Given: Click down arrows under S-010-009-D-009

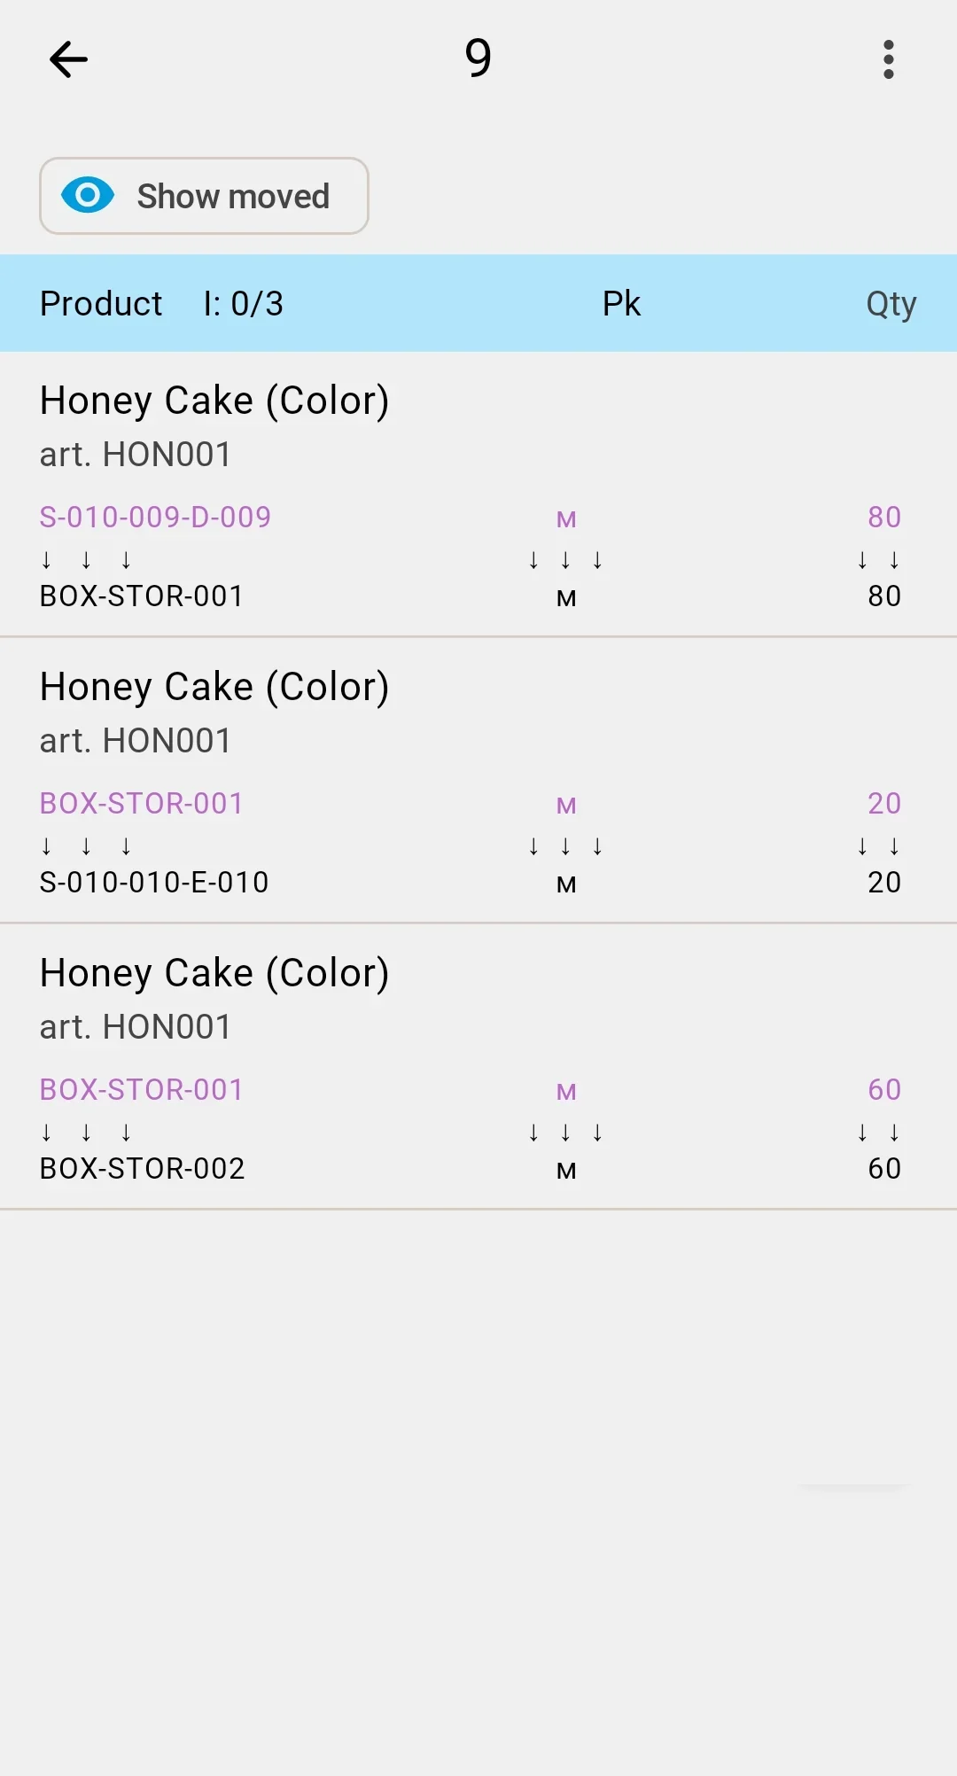Looking at the screenshot, I should (x=86, y=560).
